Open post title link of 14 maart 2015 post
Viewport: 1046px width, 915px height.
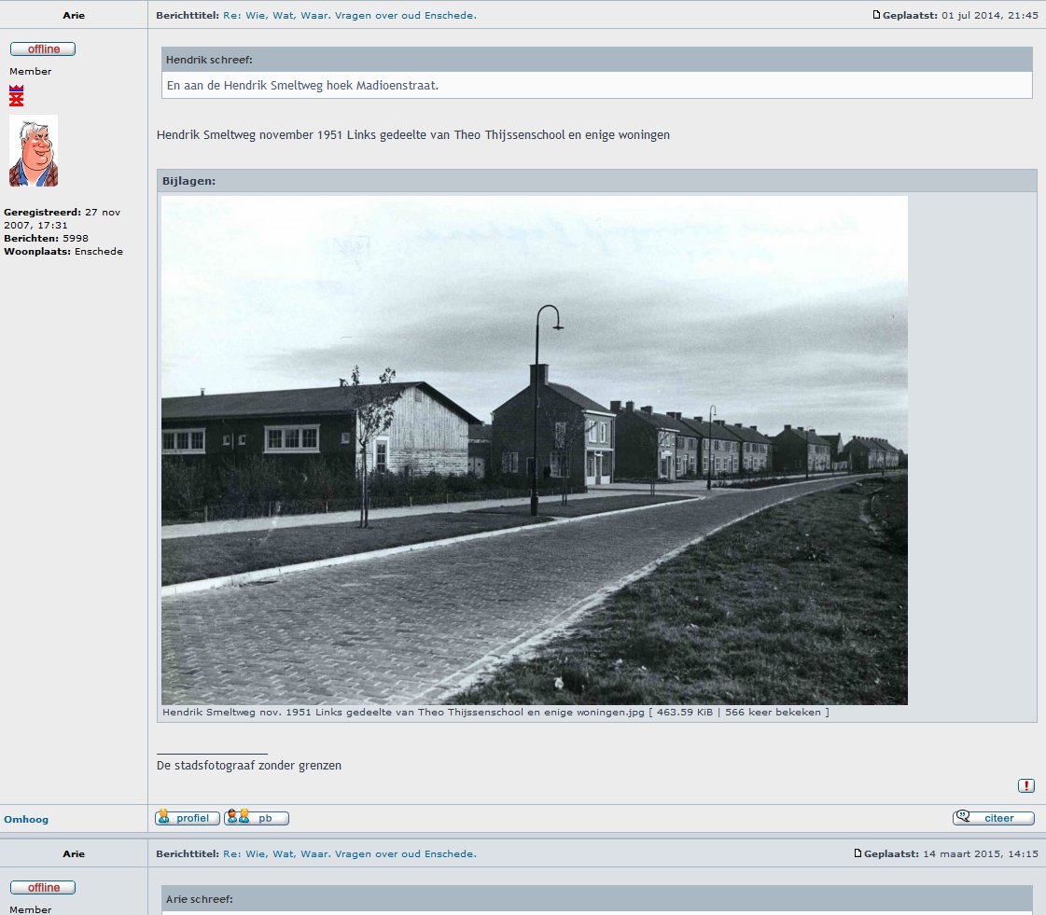pos(349,853)
